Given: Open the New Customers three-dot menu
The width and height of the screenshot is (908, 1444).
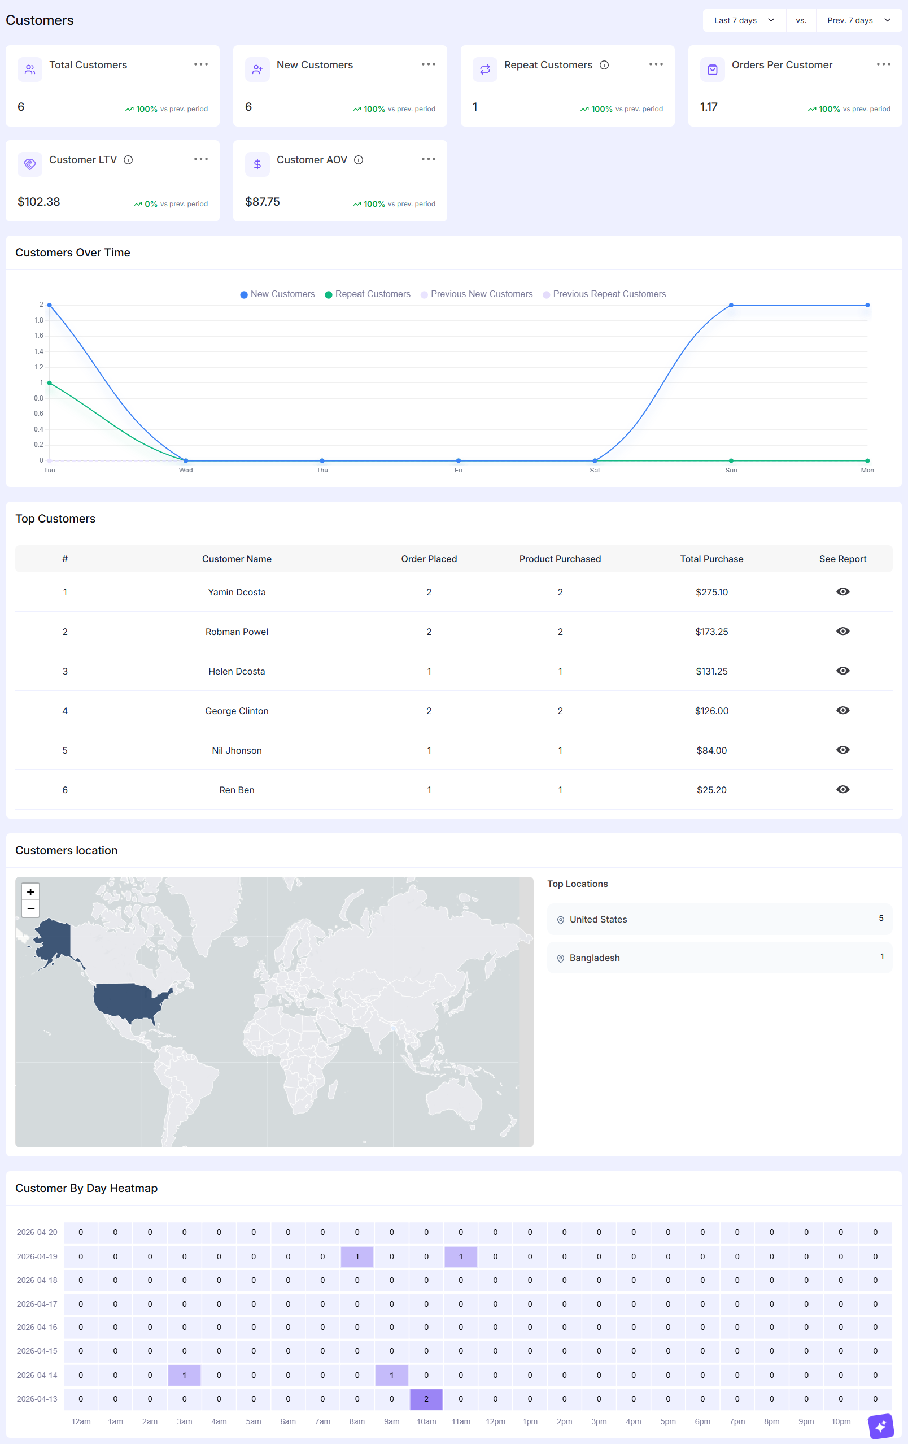Looking at the screenshot, I should click(x=428, y=64).
